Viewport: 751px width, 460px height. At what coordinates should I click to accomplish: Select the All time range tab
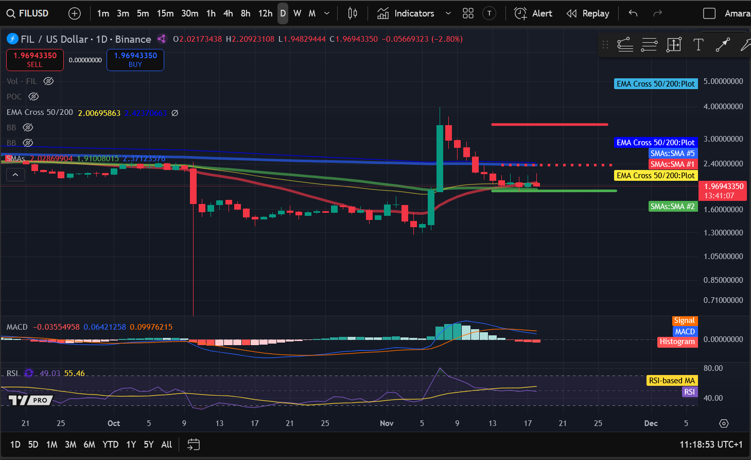tap(166, 444)
